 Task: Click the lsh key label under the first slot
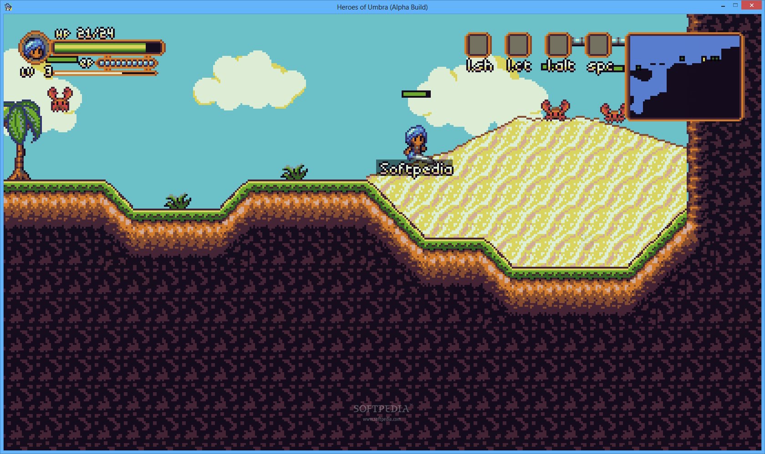click(x=479, y=66)
